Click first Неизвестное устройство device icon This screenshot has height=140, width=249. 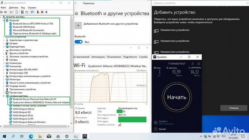point(156,31)
